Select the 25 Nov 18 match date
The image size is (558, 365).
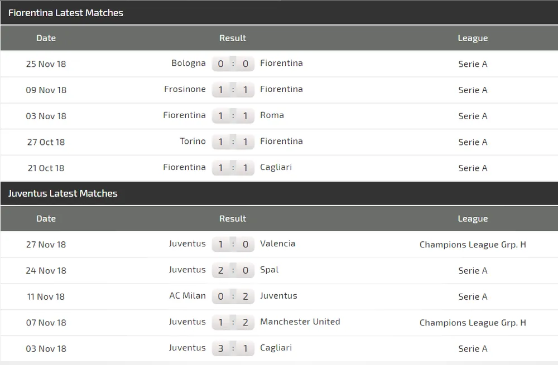click(46, 64)
